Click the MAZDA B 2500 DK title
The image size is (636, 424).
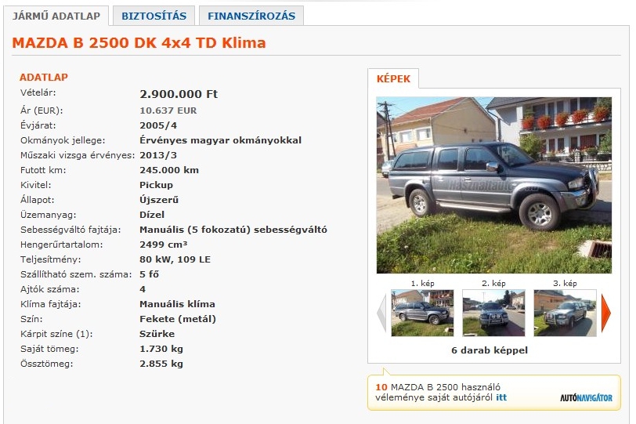point(139,42)
